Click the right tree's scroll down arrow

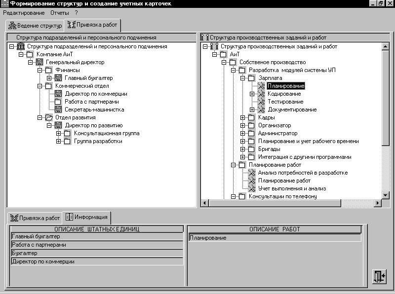tap(386, 195)
